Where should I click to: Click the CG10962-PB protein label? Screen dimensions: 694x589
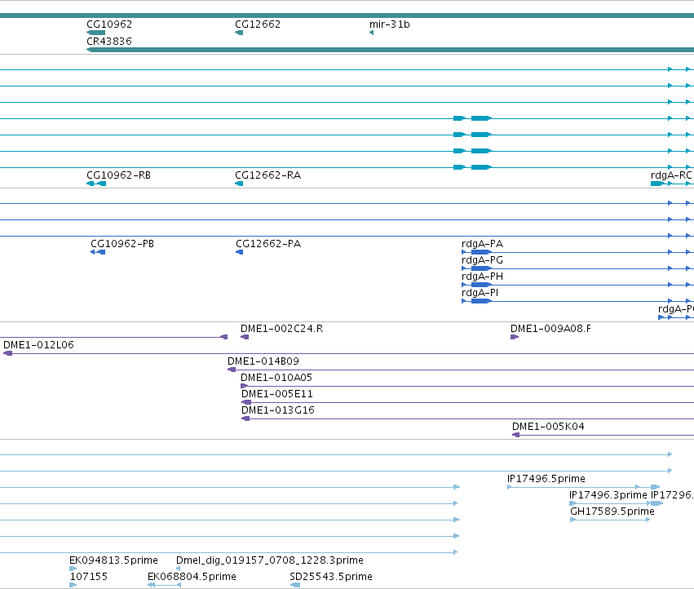tap(122, 244)
